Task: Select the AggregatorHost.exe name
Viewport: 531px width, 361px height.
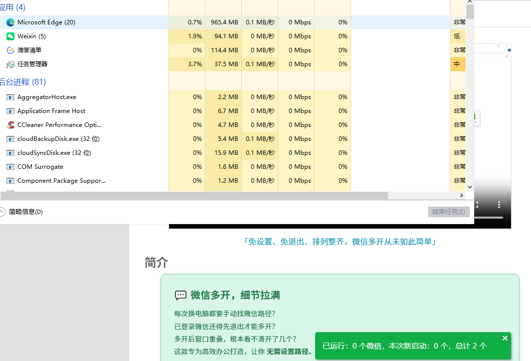Action: click(x=47, y=97)
